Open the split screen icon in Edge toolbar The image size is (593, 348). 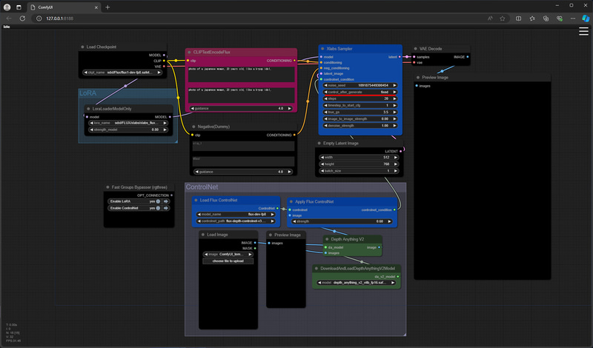(518, 18)
